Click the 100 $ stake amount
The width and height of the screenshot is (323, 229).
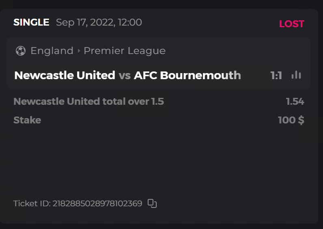[291, 120]
